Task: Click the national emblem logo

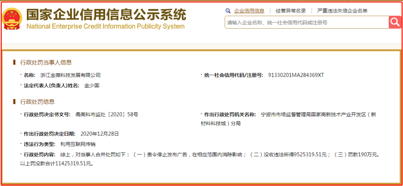Action: point(12,19)
